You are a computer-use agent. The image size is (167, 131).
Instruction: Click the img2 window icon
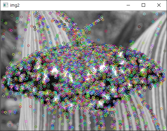click(5, 5)
